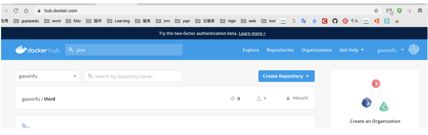Image resolution: width=428 pixels, height=135 pixels.
Task: Open the fingerprint profile avatar
Action: 414,50
